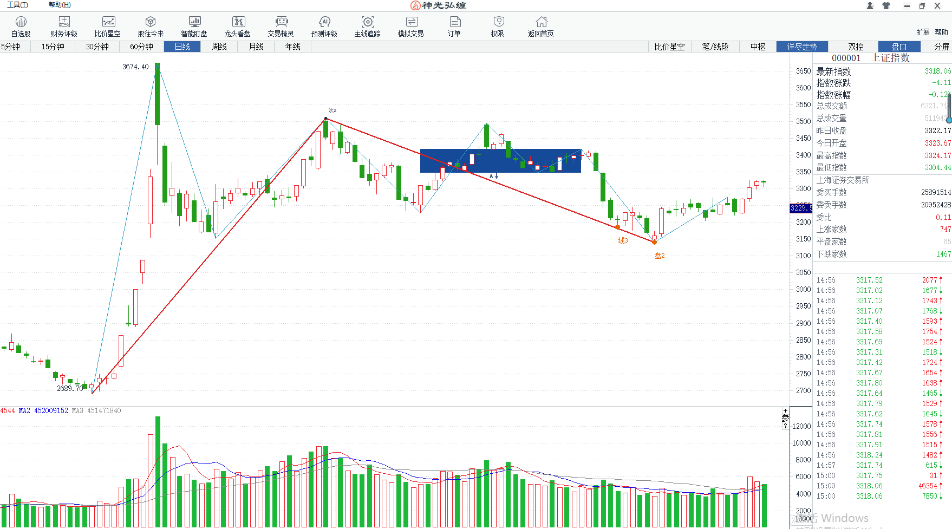This screenshot has height=529, width=952.
Task: Click the 帮助 help link at top right
Action: pyautogui.click(x=942, y=32)
